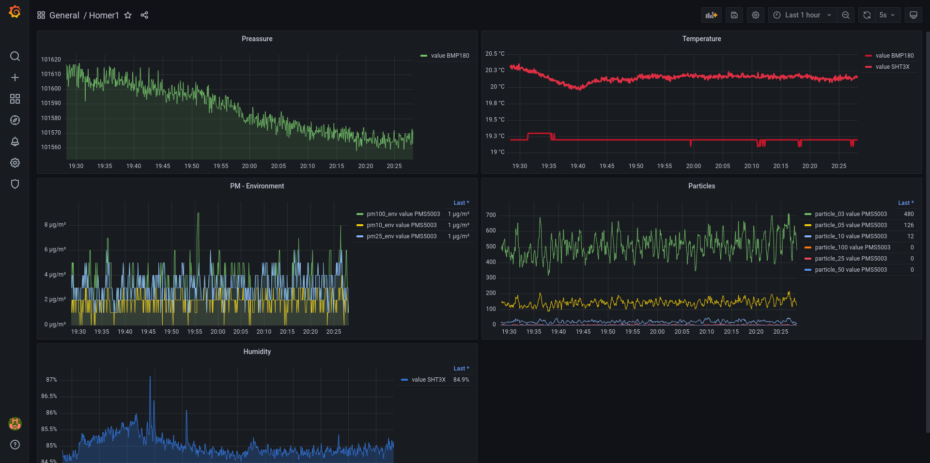The height and width of the screenshot is (463, 930).
Task: Click yellow color swatch of pm10_env legend
Action: 360,225
